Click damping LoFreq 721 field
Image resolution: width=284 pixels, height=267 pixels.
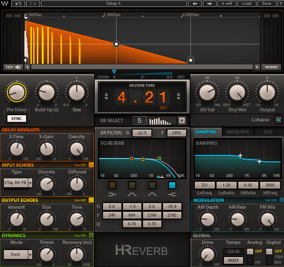point(204,185)
